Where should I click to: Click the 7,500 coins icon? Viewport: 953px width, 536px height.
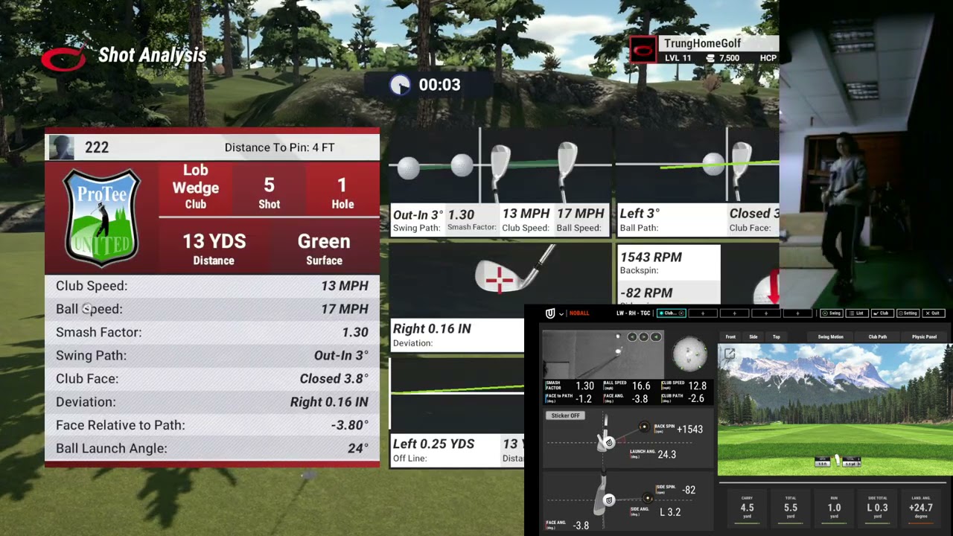(710, 58)
